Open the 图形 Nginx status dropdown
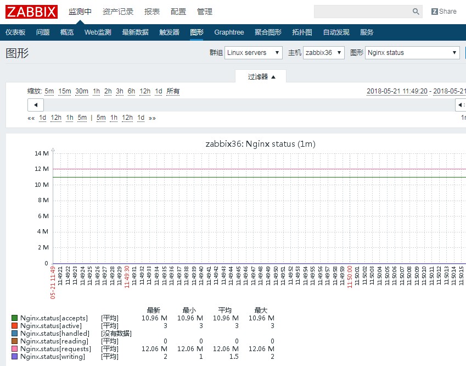Screen dimensions: 466x366 [x=412, y=53]
